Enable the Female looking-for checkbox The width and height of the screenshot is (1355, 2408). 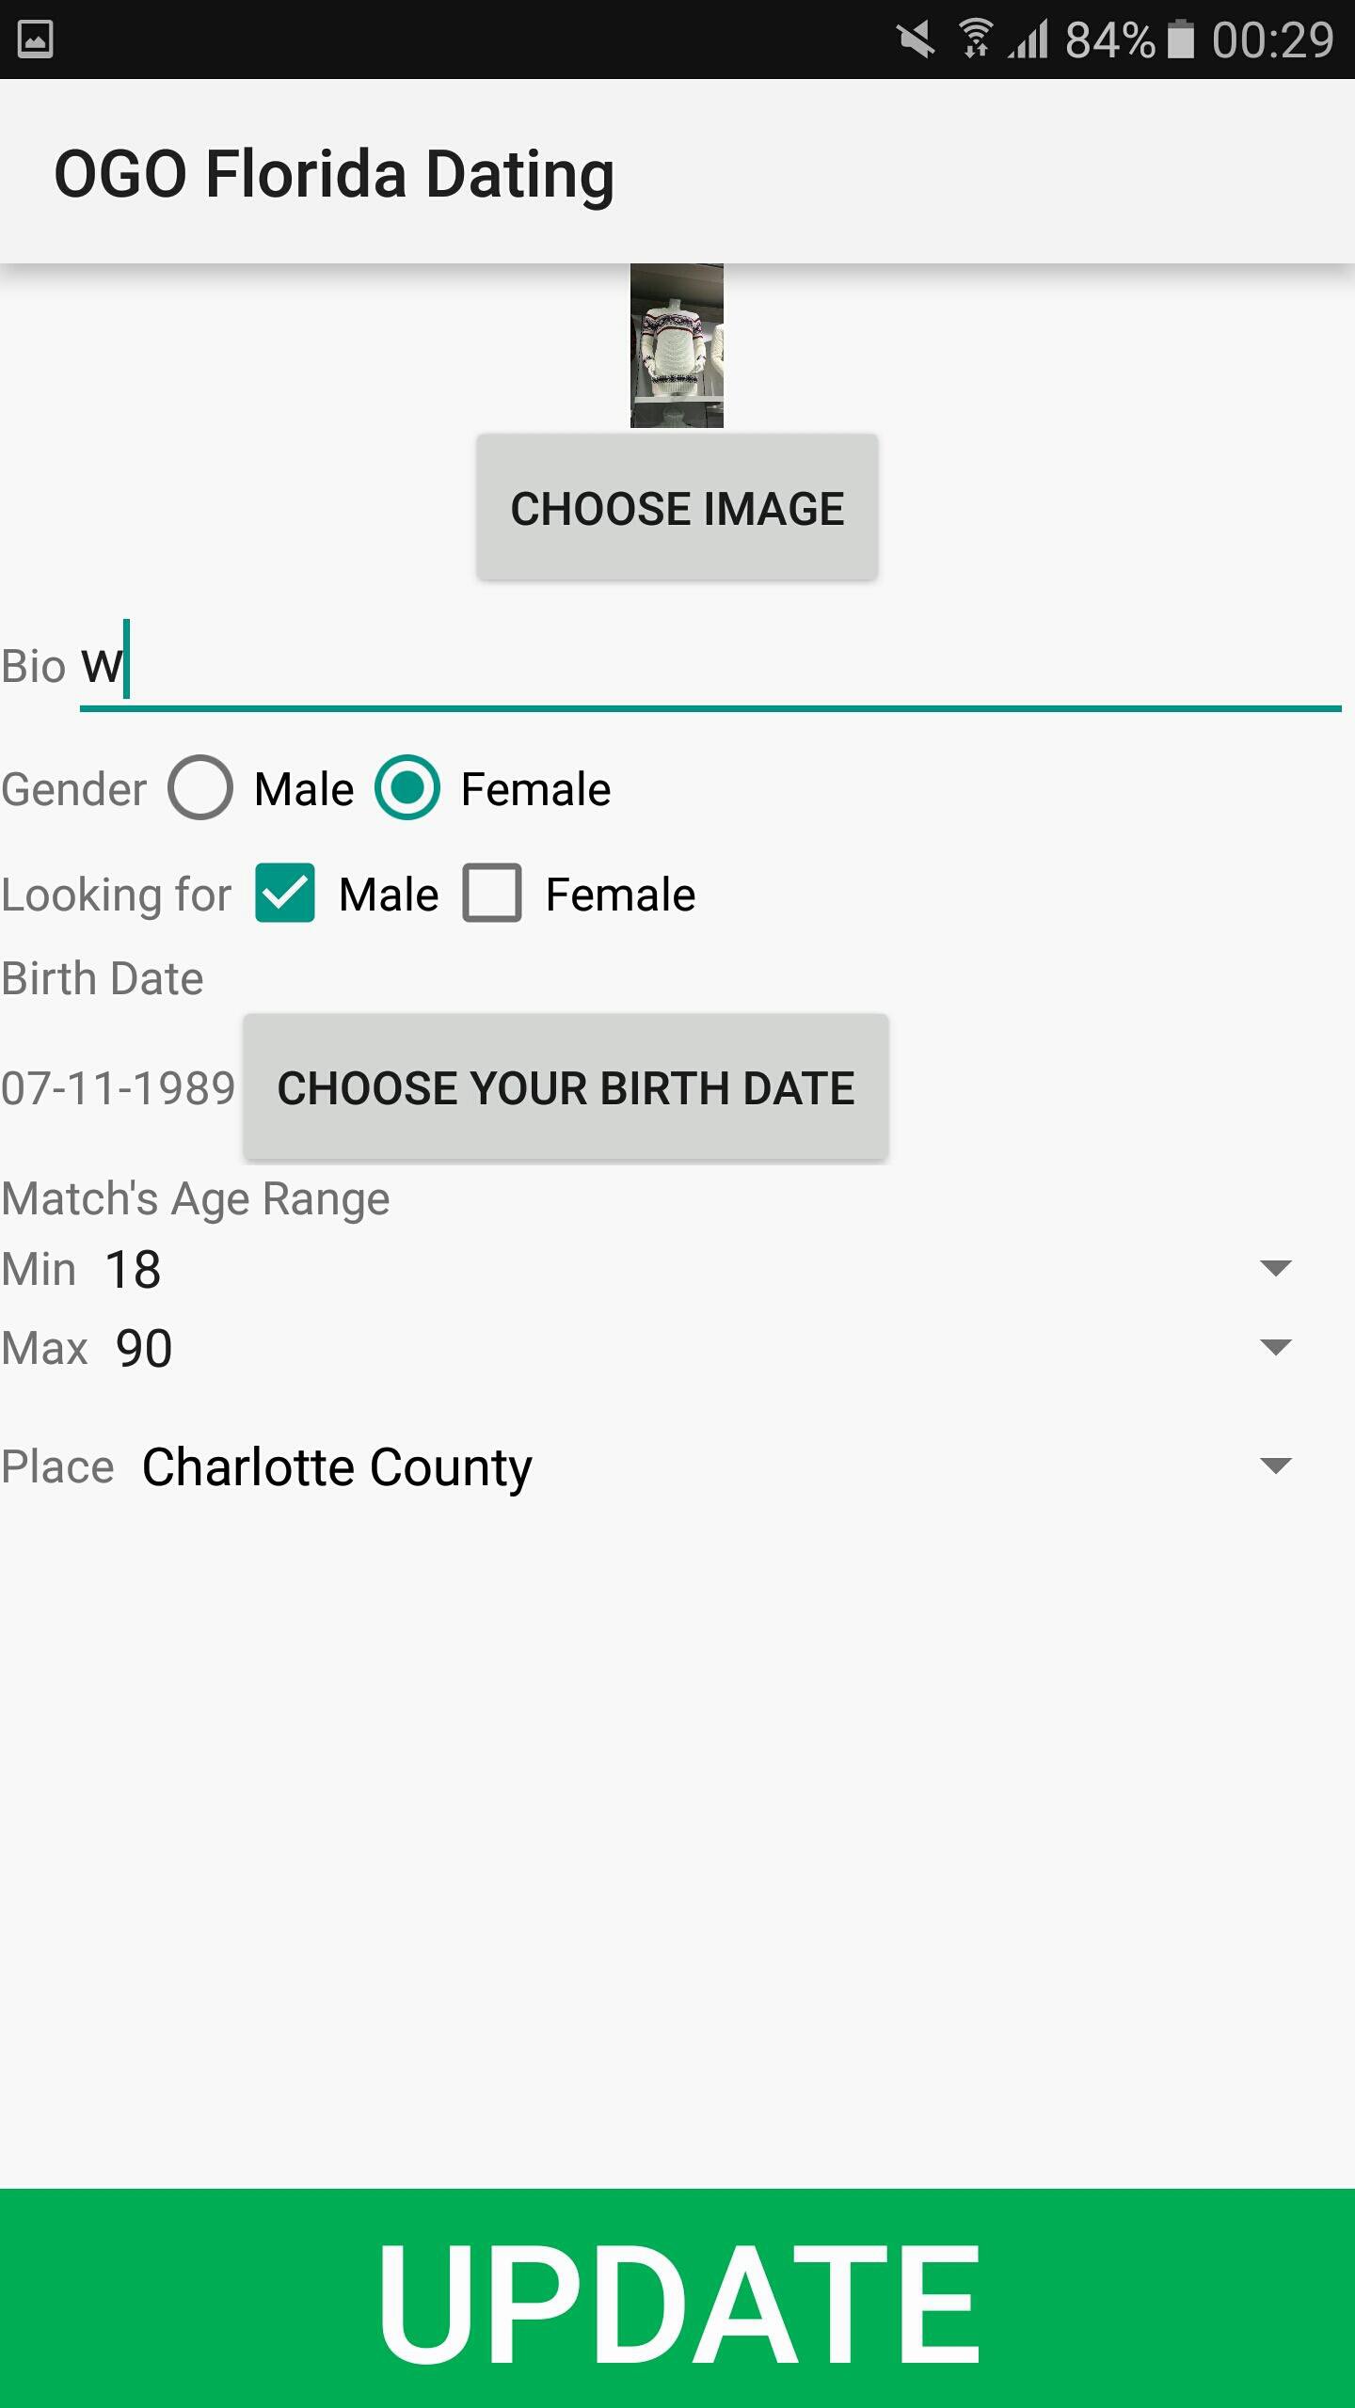tap(493, 894)
